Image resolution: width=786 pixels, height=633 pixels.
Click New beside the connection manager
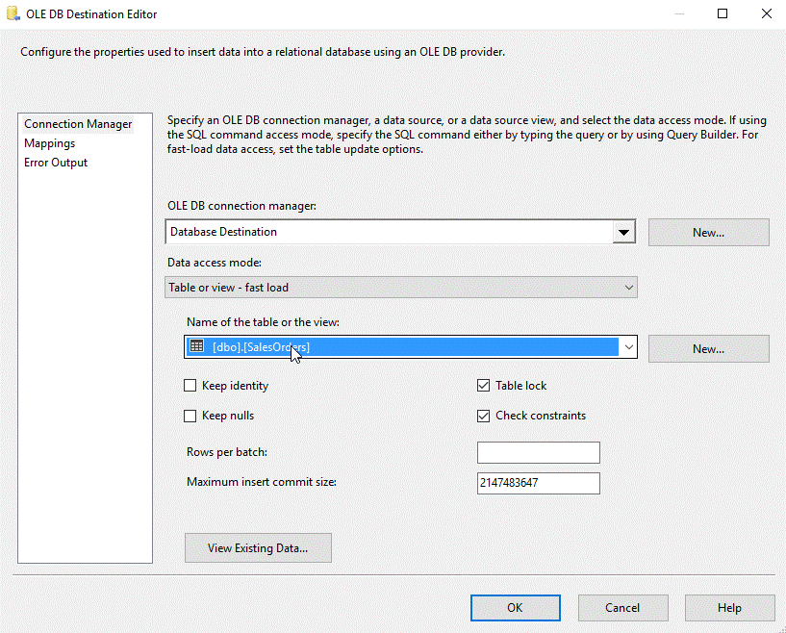pos(708,232)
